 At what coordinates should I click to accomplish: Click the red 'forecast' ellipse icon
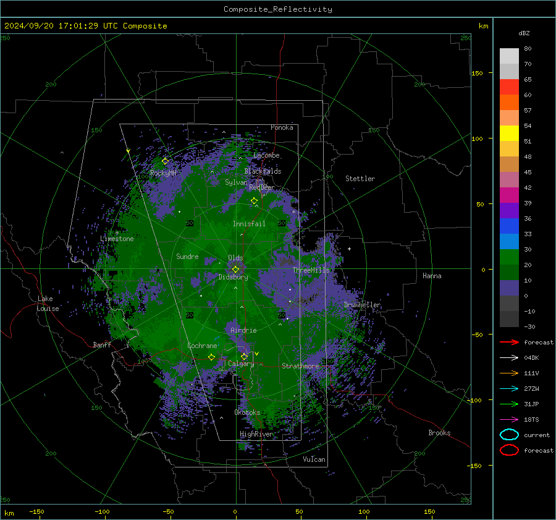[509, 450]
